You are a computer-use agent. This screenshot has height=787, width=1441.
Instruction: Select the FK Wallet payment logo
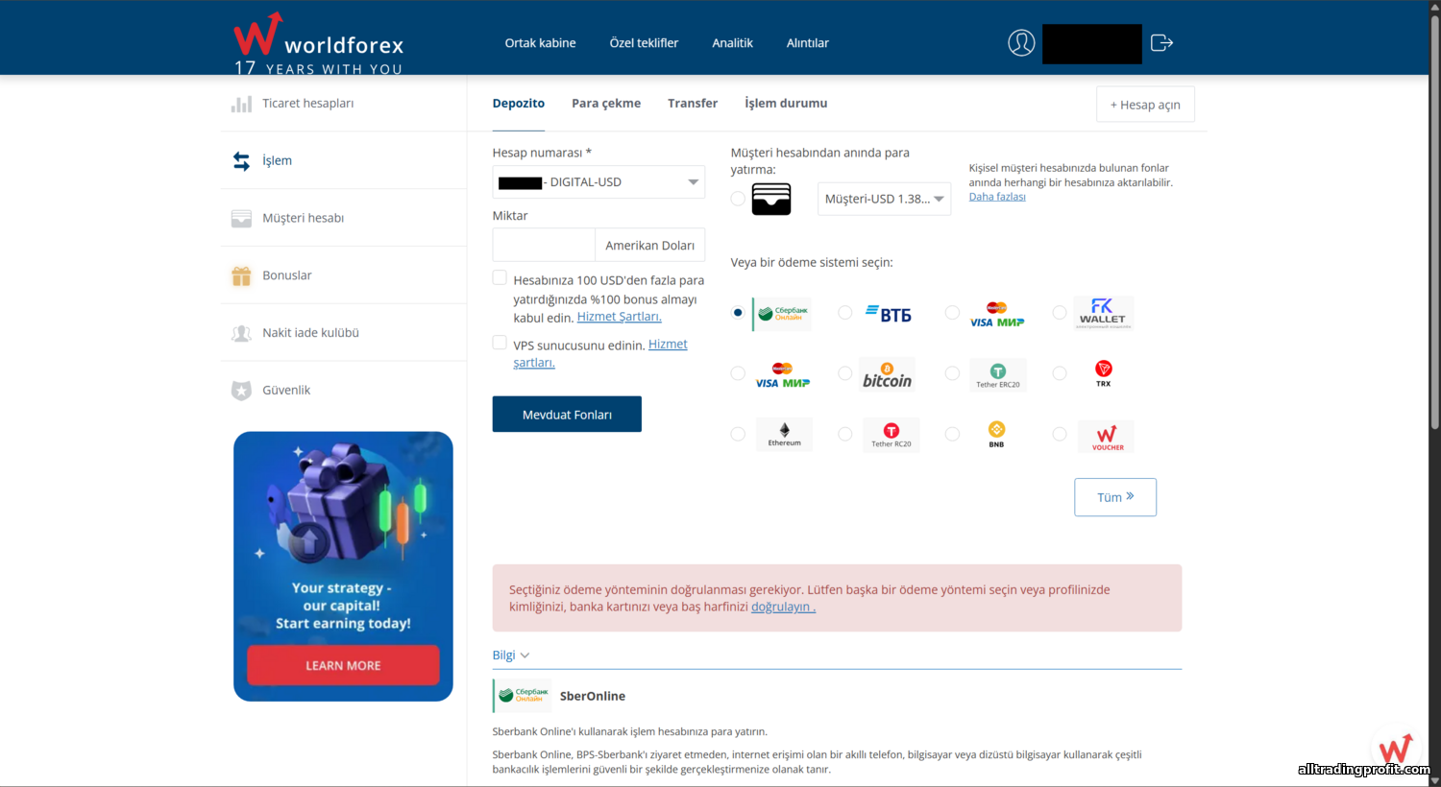click(x=1103, y=313)
